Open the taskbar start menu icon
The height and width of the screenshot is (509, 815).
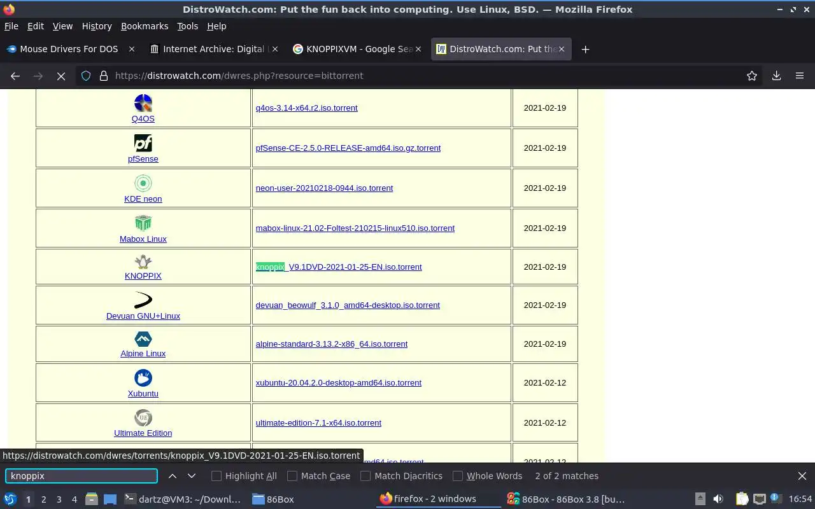coord(10,499)
